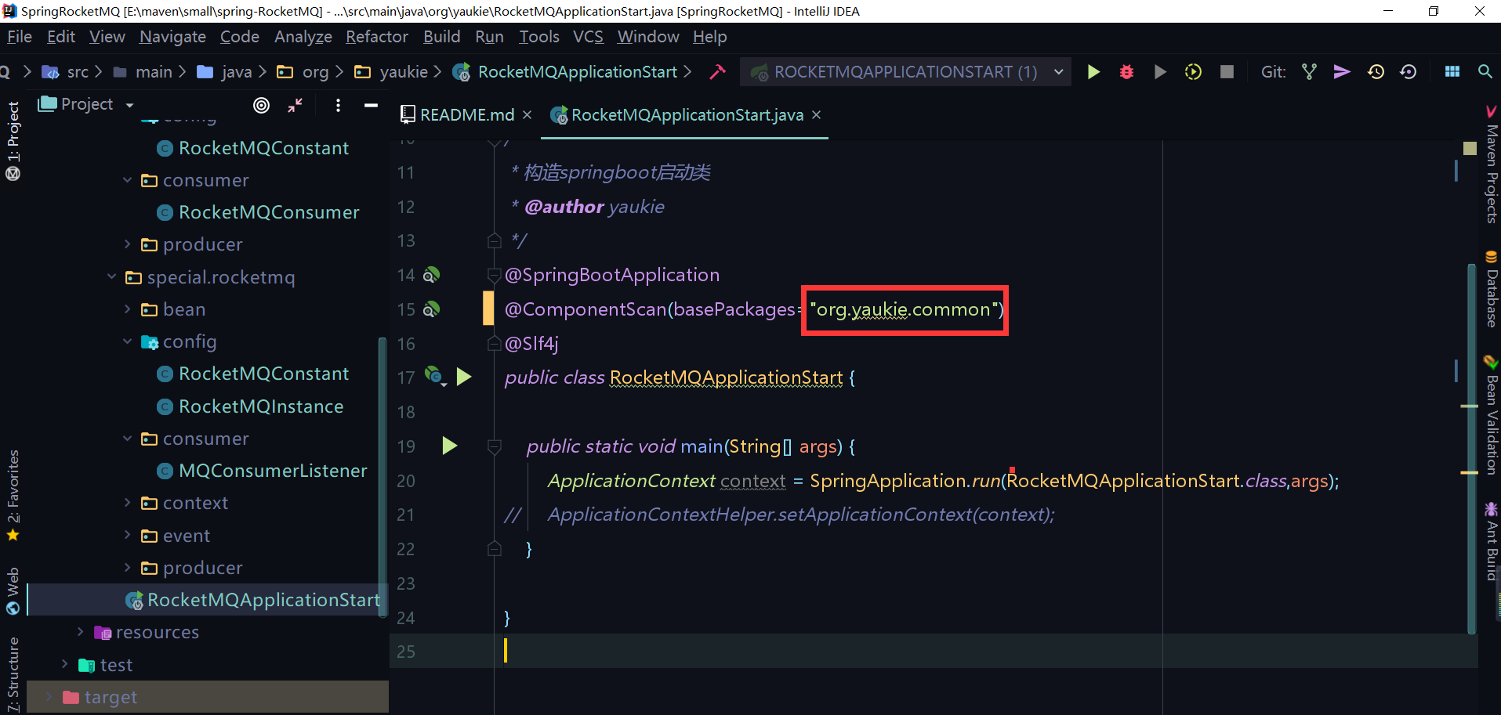1501x715 pixels.
Task: Run the class from line 17 gutter arrow
Action: [464, 377]
